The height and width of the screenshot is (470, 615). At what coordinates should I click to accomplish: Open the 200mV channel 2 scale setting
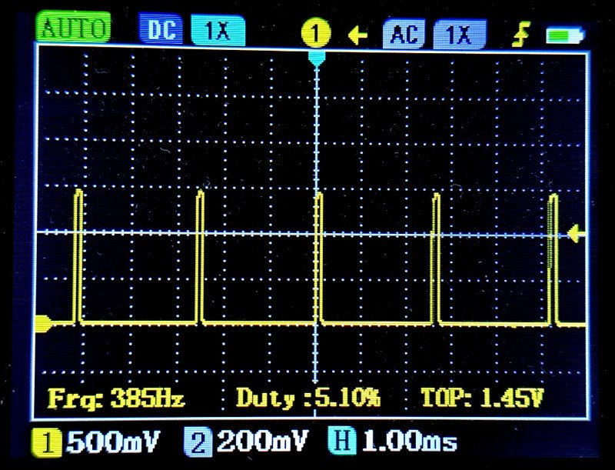coord(261,442)
